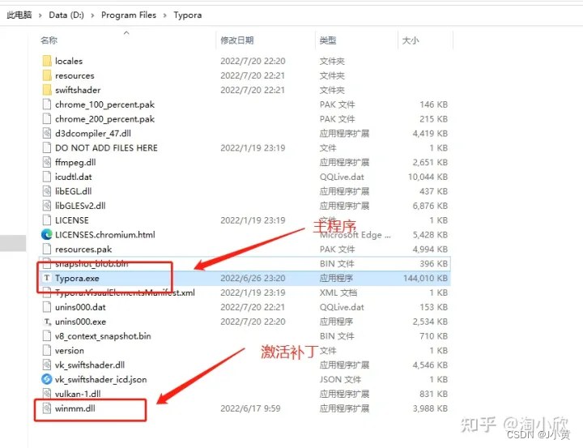Select file name winmm.dll
The image size is (583, 448).
tap(75, 408)
